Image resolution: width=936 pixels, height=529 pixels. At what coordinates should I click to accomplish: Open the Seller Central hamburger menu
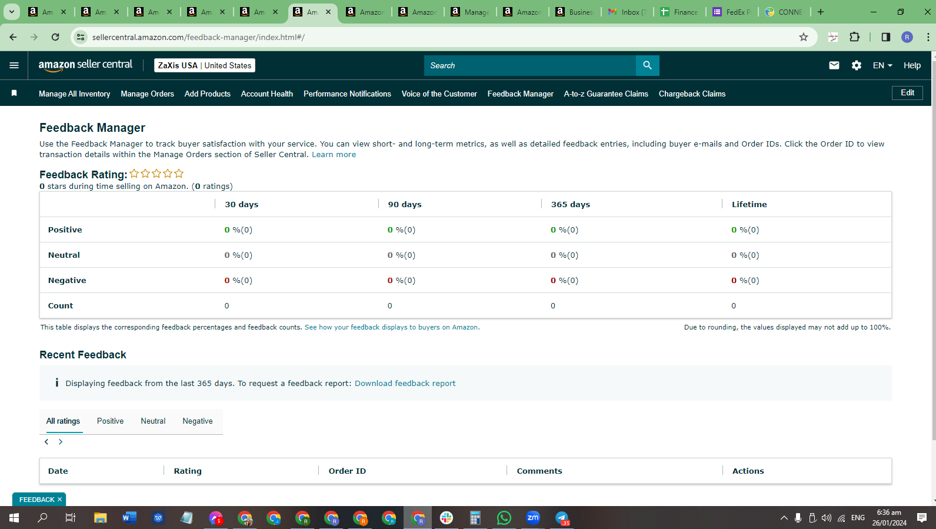click(x=14, y=65)
